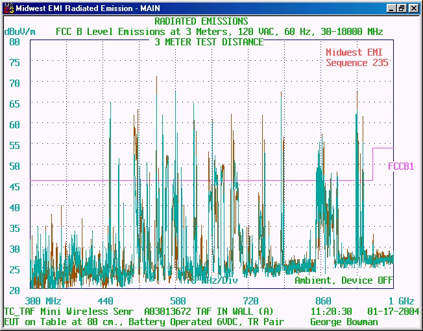Select the RADIATED EMISSIONS chart heading
This screenshot has height=331, width=423.
pyautogui.click(x=201, y=21)
